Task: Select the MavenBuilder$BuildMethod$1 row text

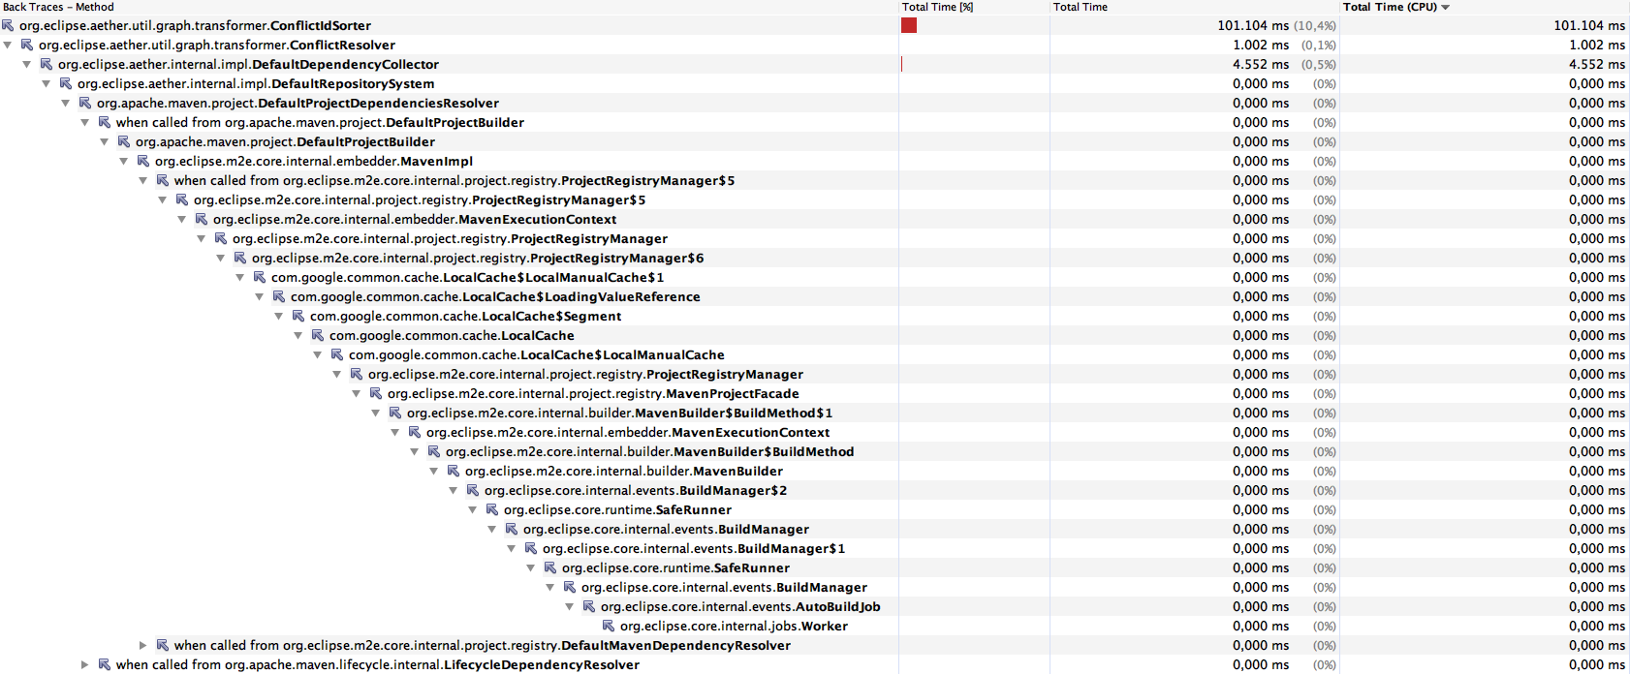Action: coord(619,413)
